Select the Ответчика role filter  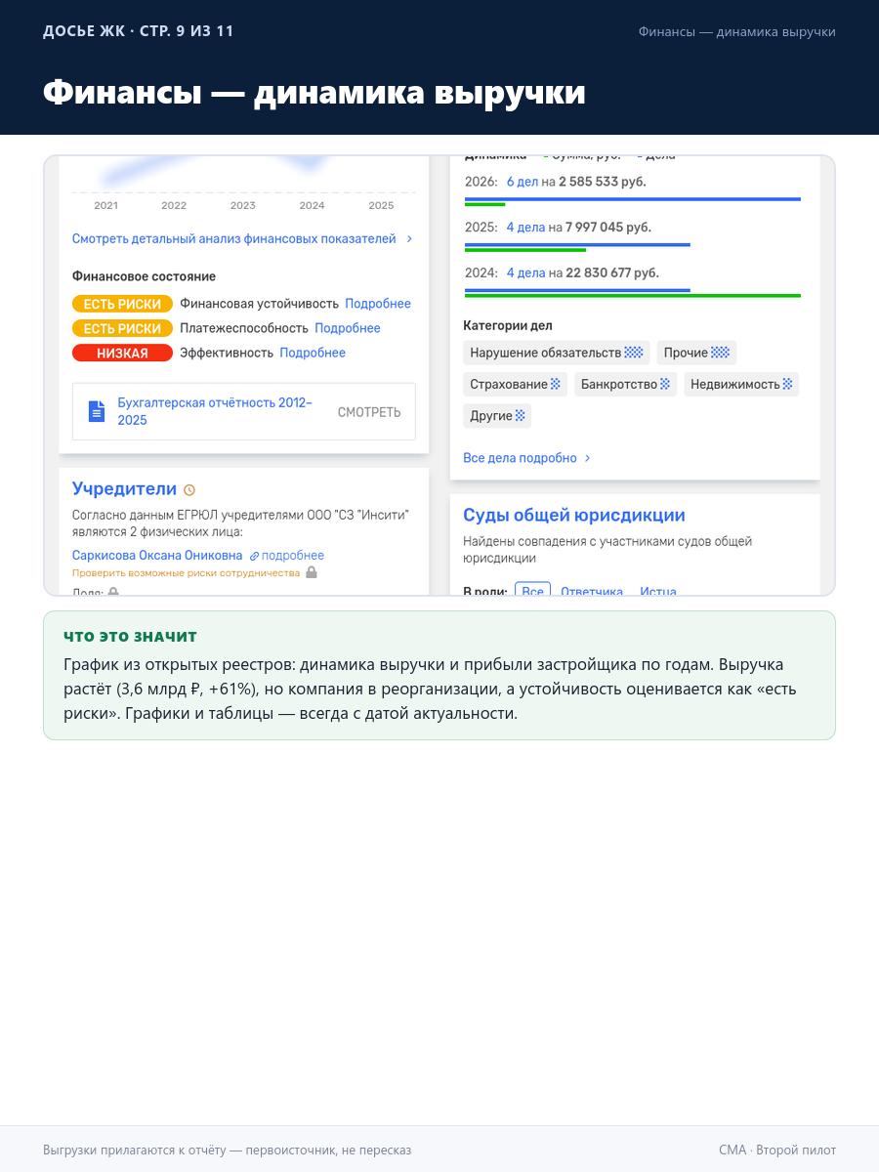pos(592,592)
